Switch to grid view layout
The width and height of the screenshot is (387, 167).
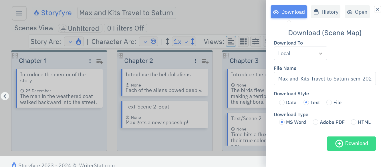coord(243,42)
